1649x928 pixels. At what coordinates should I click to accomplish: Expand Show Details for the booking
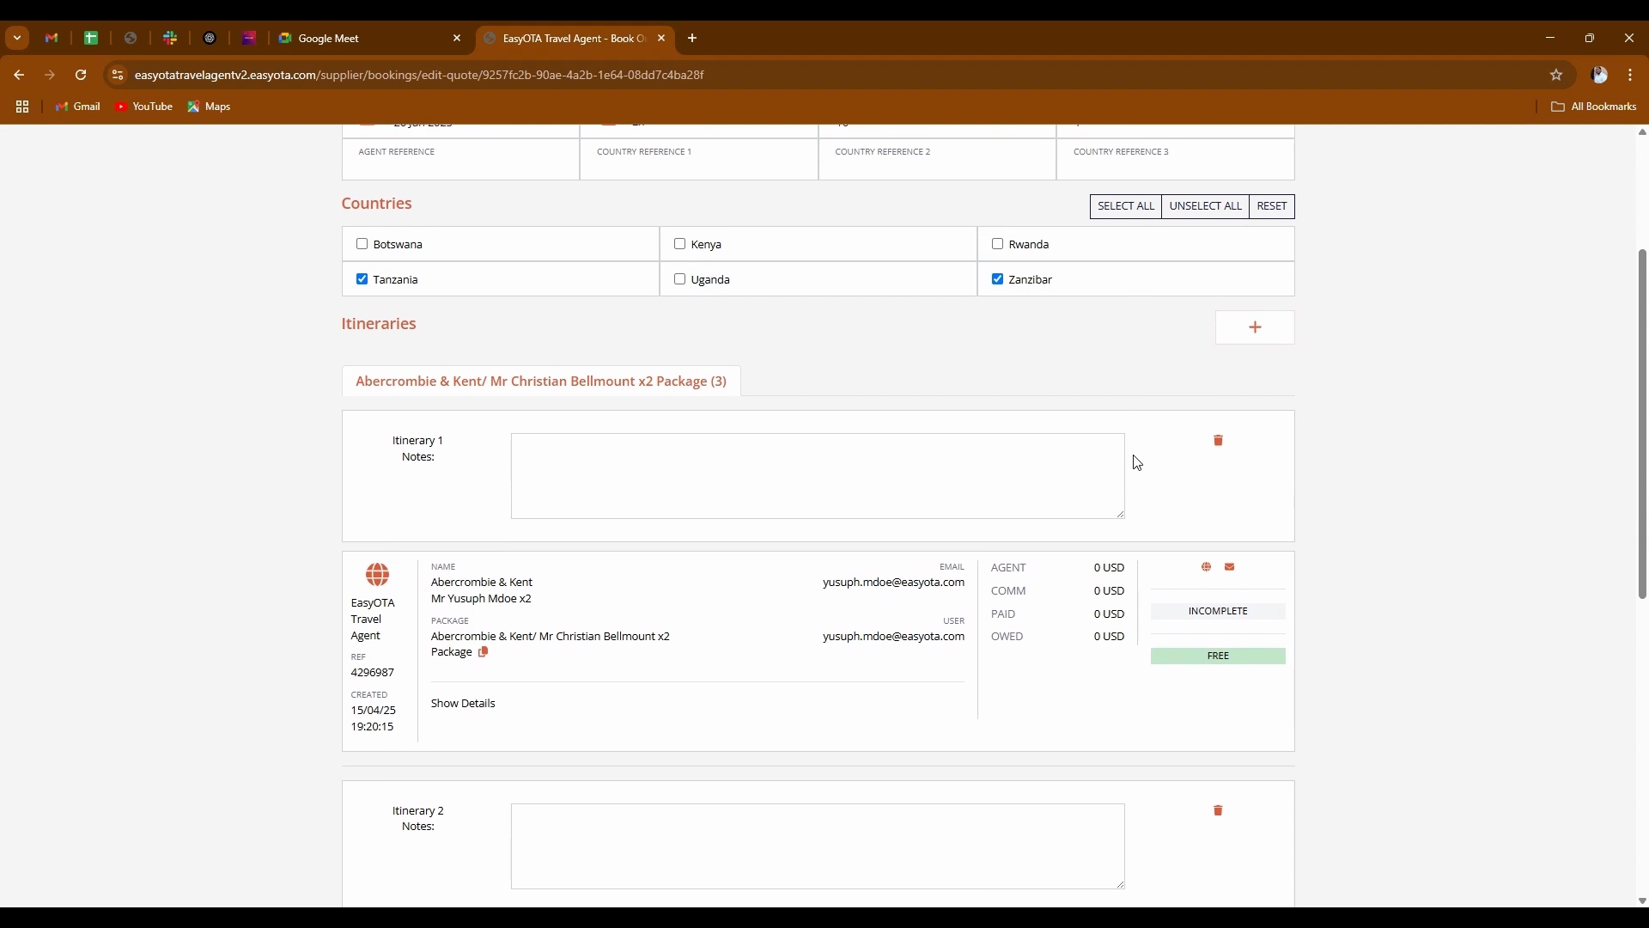463,704
